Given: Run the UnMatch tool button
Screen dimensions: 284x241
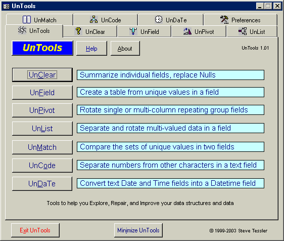Looking at the screenshot, I should coord(42,147).
